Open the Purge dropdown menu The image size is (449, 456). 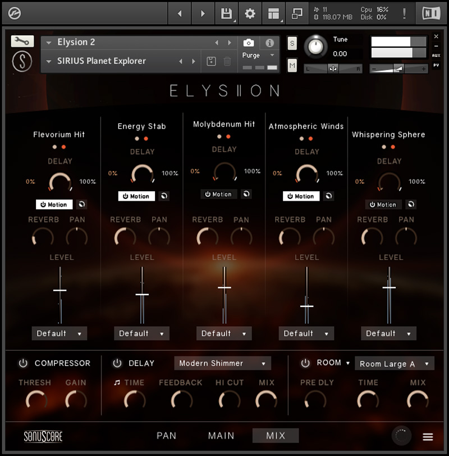coord(258,55)
